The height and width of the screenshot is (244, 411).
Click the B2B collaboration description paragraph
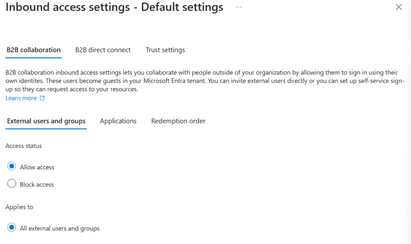[204, 80]
